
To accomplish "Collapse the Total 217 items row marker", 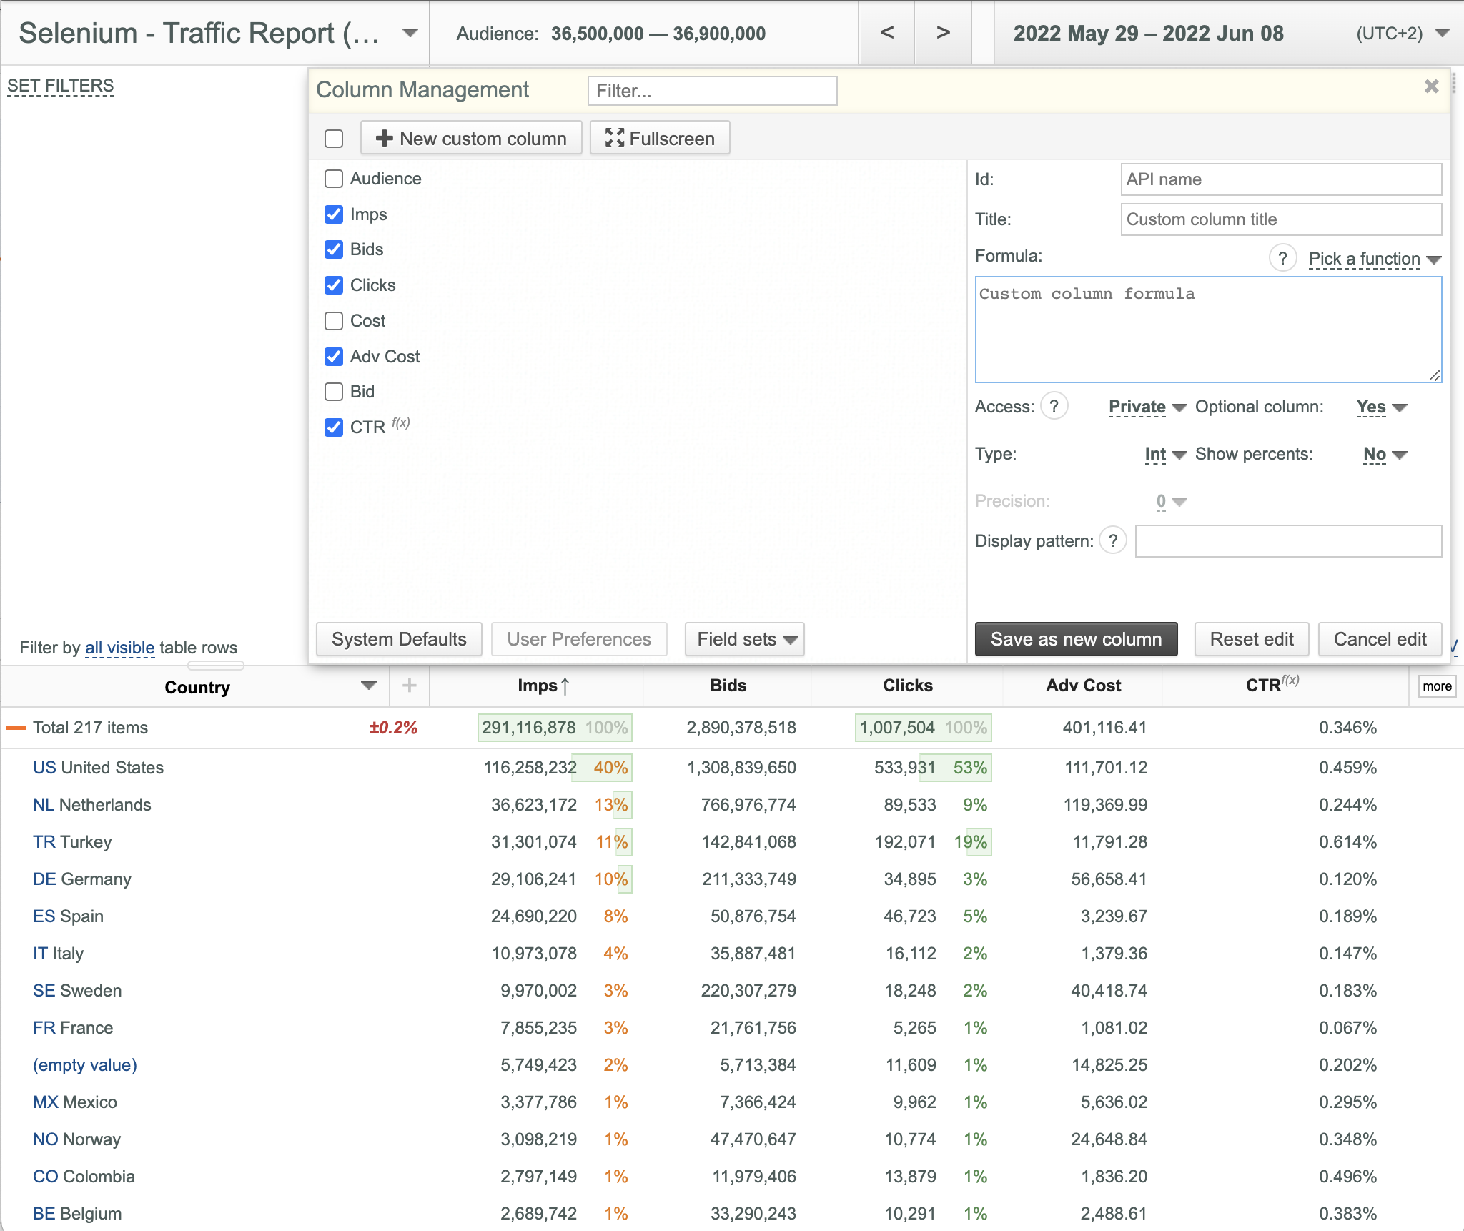I will click(x=16, y=728).
